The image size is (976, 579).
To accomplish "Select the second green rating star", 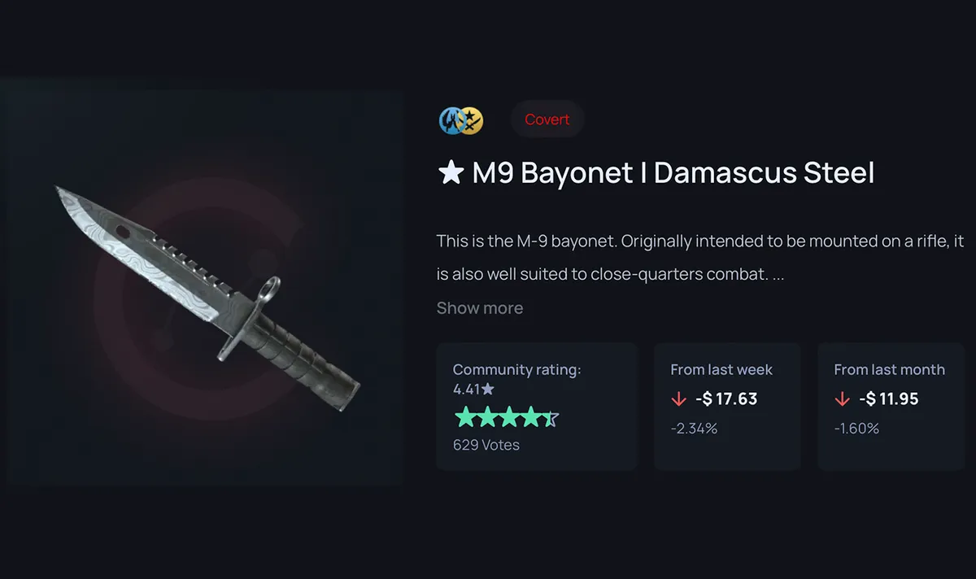I will coord(486,418).
